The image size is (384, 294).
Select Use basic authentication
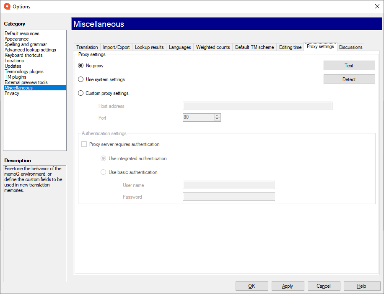103,172
